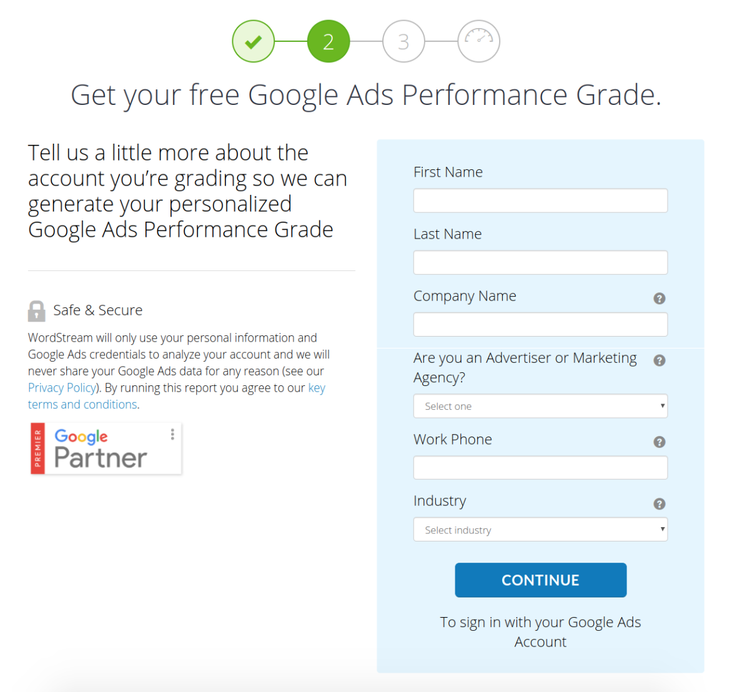This screenshot has width=732, height=692.
Task: Focus the Last Name text box
Action: [540, 262]
